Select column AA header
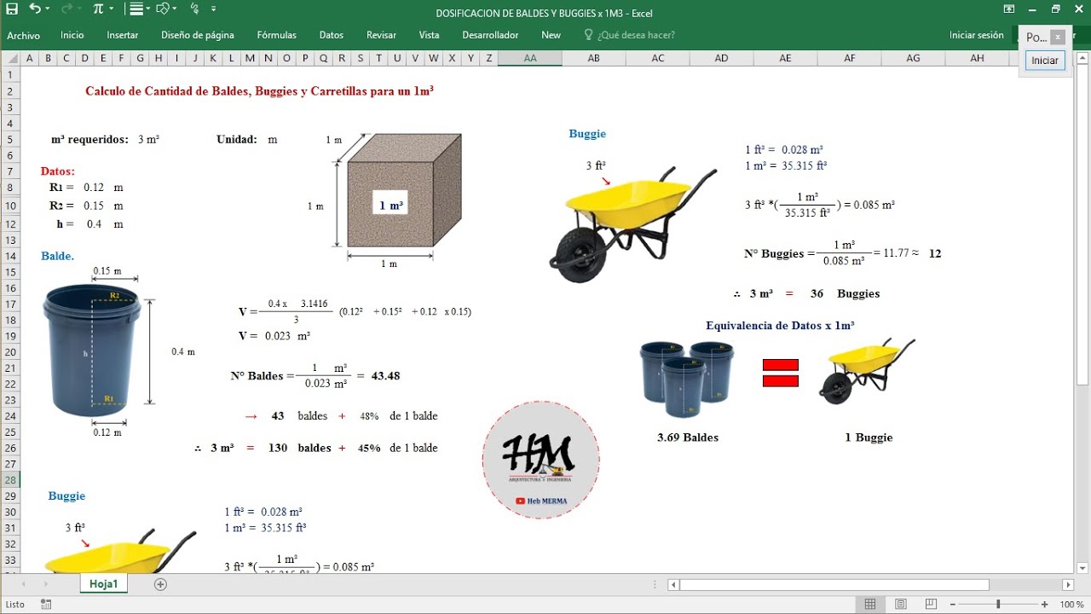The image size is (1091, 614). pos(530,58)
